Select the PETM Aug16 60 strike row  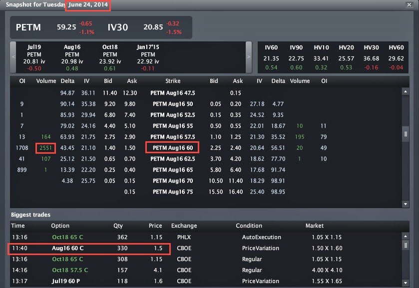tap(173, 148)
